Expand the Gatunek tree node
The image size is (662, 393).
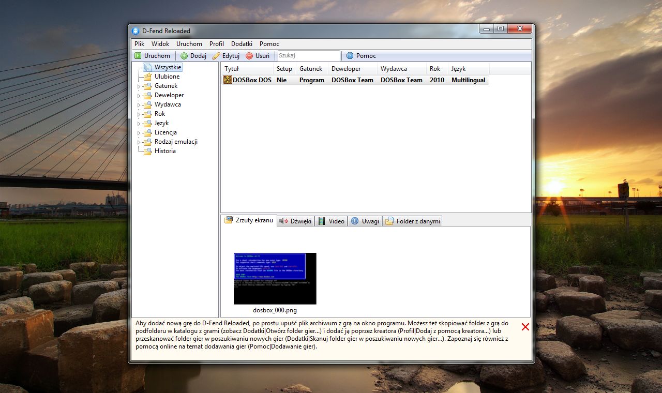(139, 86)
